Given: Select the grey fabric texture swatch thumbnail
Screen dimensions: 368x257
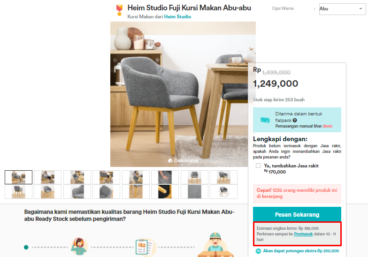Looking at the screenshot, I should pos(194,191).
